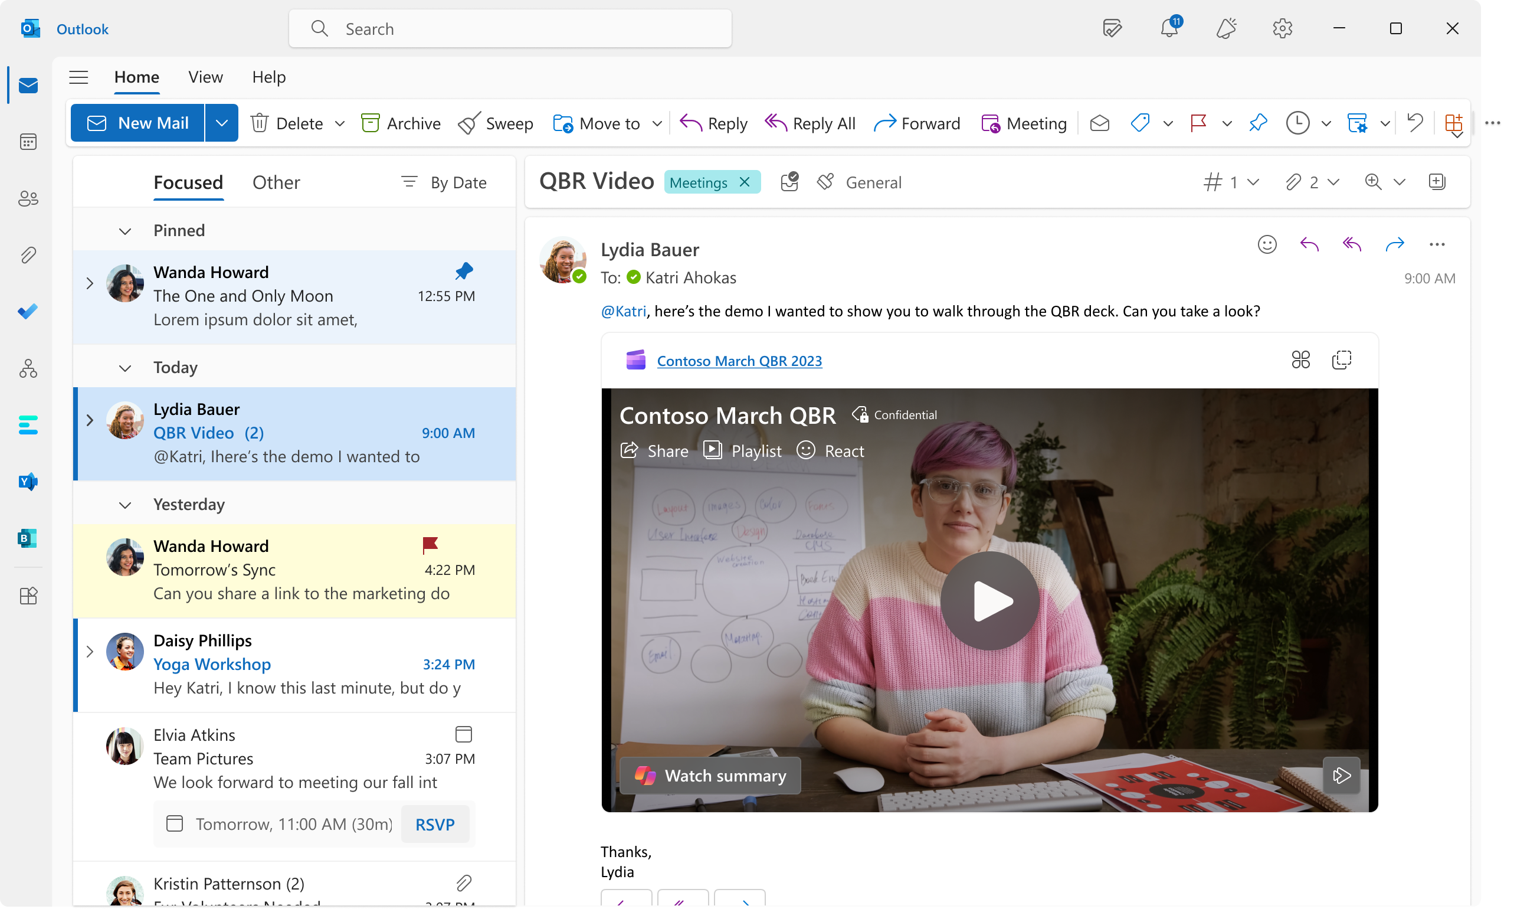Screen dimensions: 1514x909
Task: Play the Contoso March QBR video
Action: tap(989, 601)
